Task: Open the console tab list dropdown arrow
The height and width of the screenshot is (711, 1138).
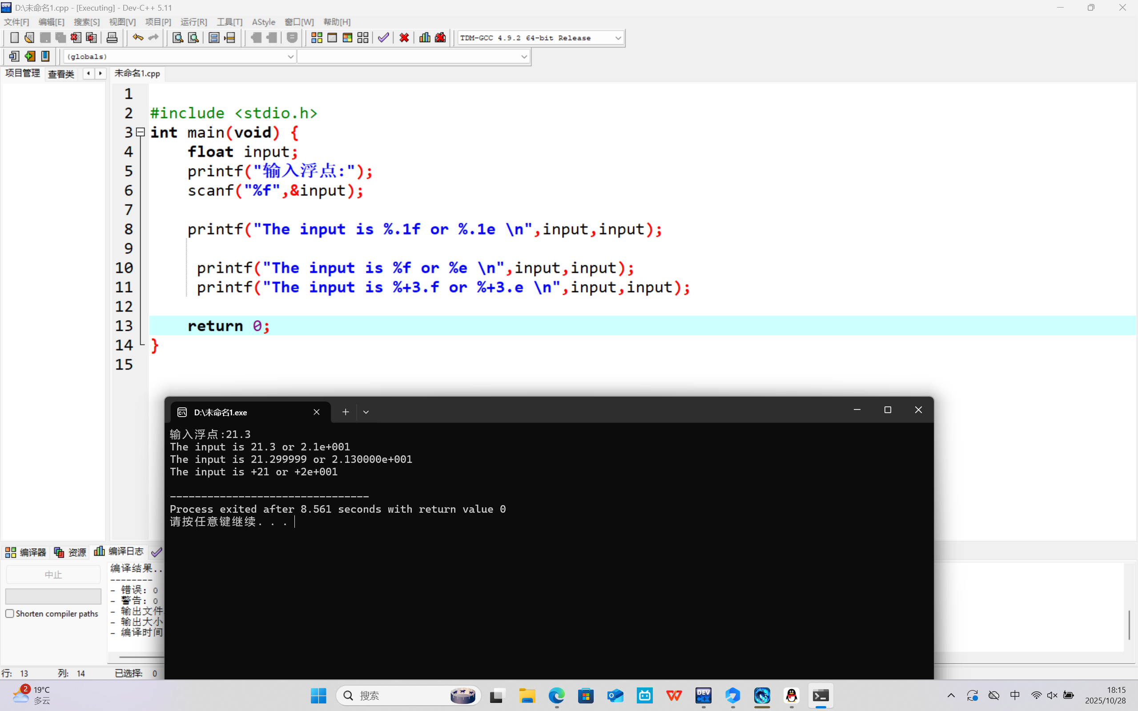Action: coord(366,412)
